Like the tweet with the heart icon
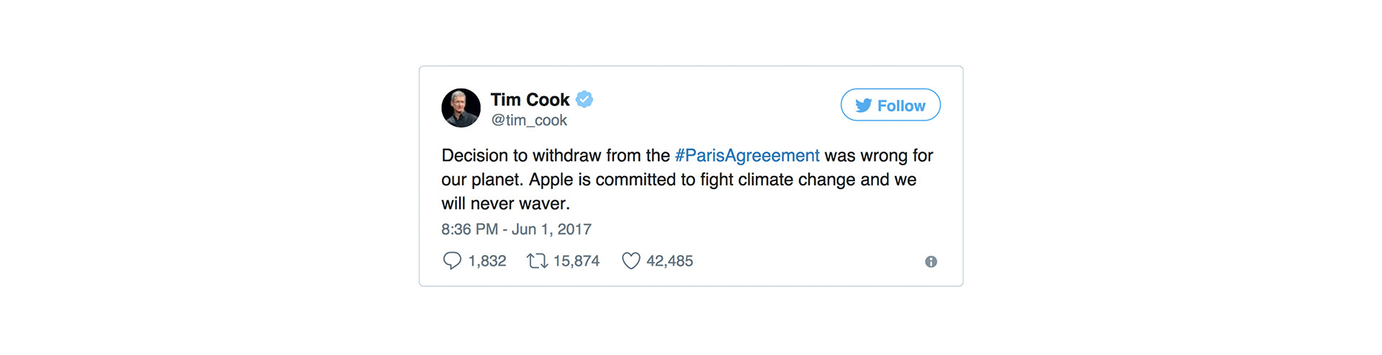This screenshot has height=355, width=1382. tap(631, 261)
